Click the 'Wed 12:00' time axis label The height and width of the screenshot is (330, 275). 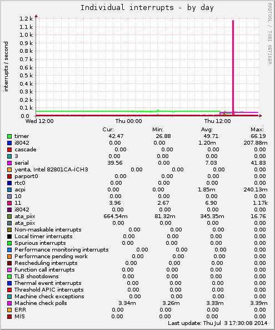[x=39, y=121]
